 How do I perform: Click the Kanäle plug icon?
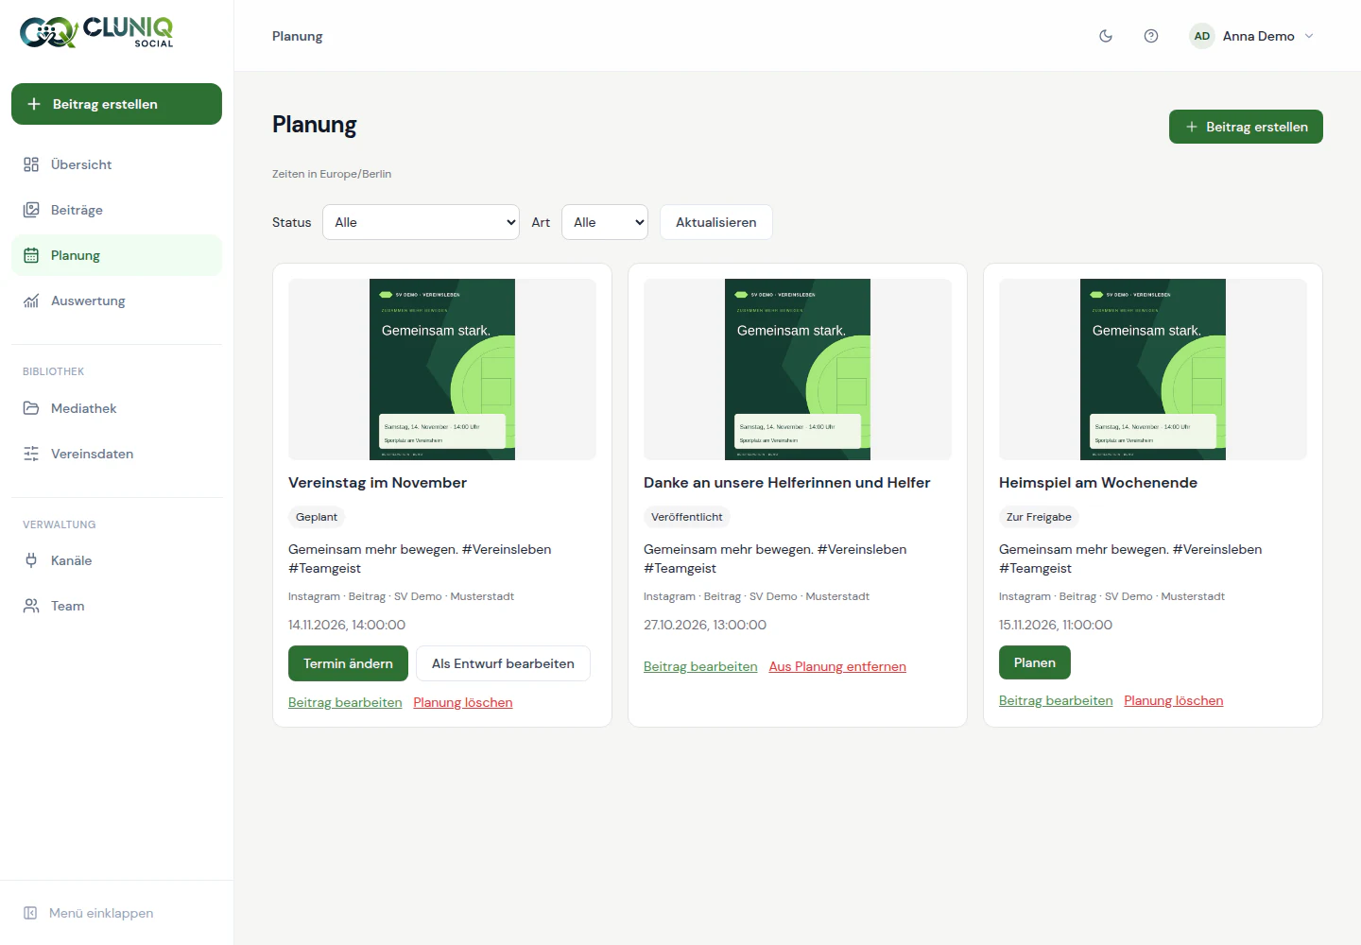(31, 560)
